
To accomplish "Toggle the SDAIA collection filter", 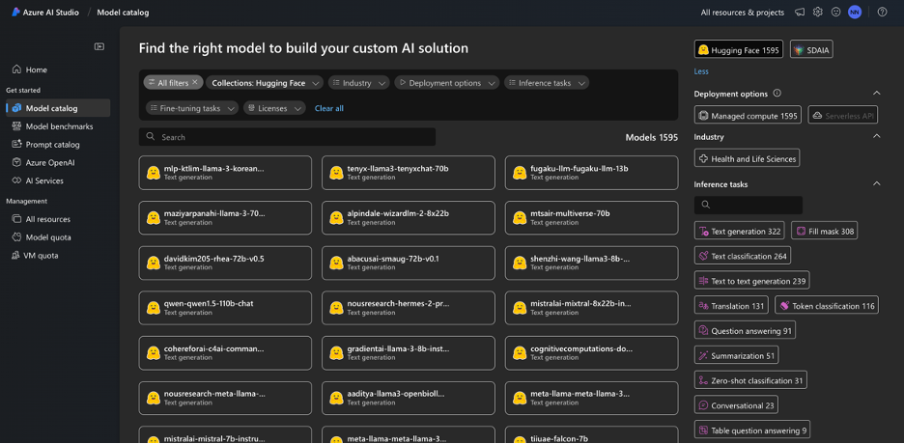I will [x=811, y=50].
